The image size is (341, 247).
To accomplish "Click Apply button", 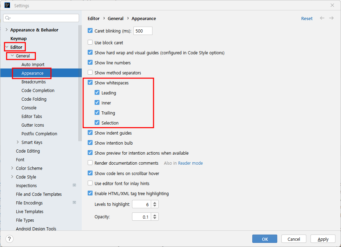I will 323,239.
